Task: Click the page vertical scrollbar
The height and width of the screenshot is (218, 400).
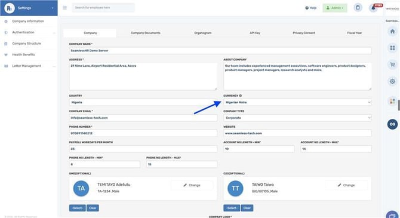Action: tap(399, 105)
